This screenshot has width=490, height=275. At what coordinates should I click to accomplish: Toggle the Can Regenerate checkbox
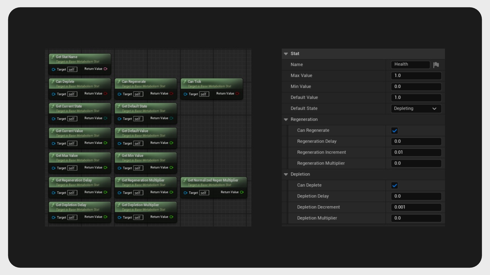click(395, 131)
